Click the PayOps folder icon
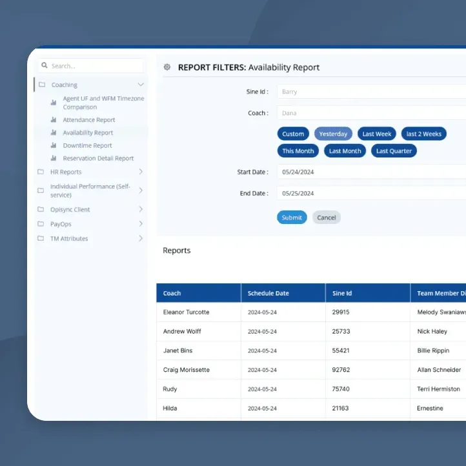Screen dimensions: 466x466 tap(41, 224)
